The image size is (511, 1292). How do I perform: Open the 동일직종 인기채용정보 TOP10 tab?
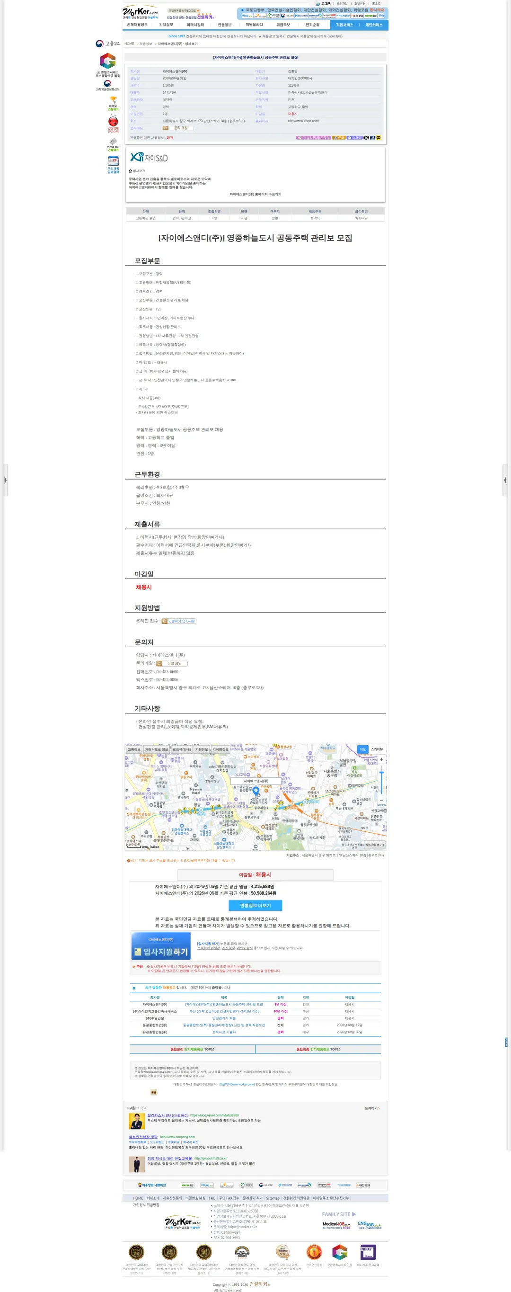[318, 1049]
